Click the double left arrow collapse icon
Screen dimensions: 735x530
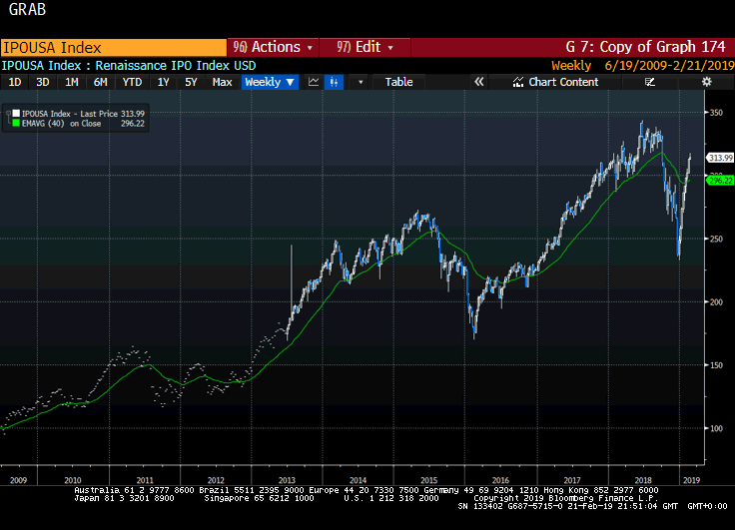click(x=478, y=82)
